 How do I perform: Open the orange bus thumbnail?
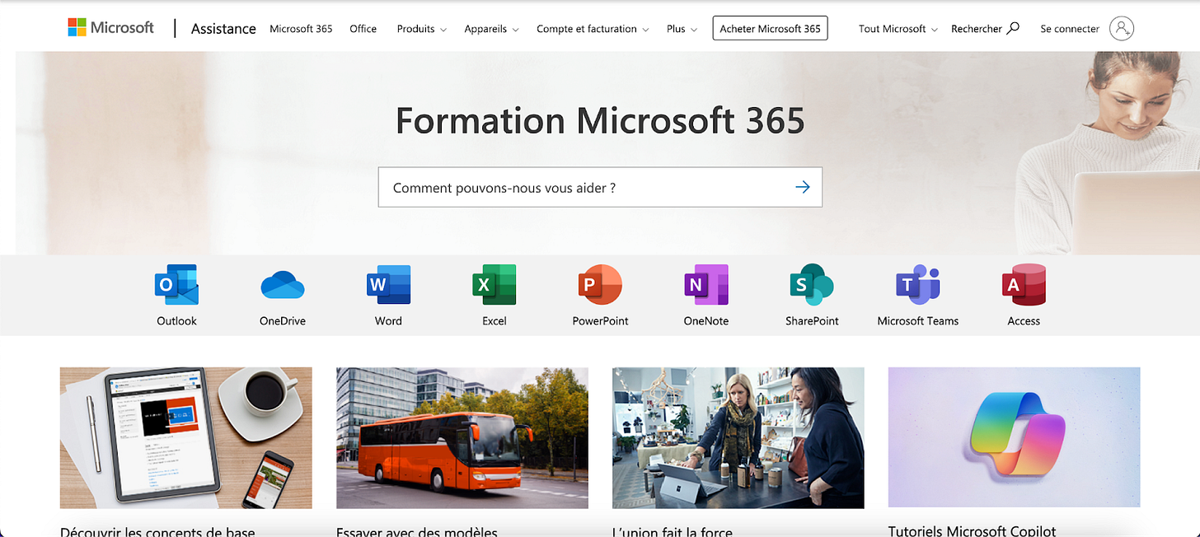462,437
